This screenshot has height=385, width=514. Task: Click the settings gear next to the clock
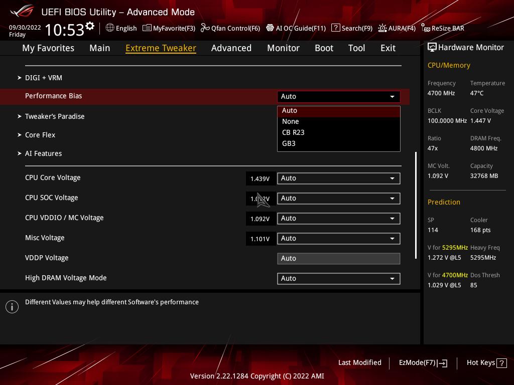(90, 26)
